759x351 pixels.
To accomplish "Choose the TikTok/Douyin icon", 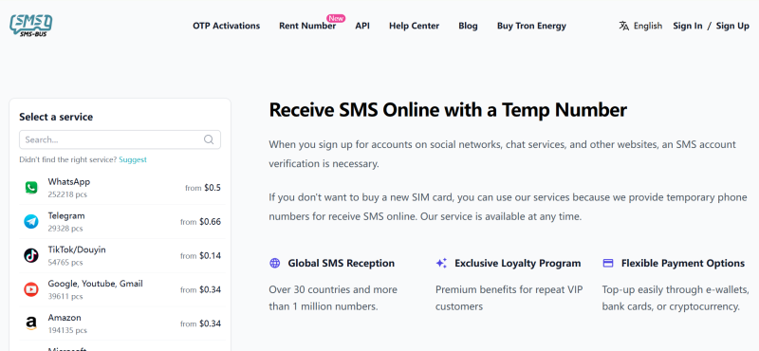I will tap(31, 255).
